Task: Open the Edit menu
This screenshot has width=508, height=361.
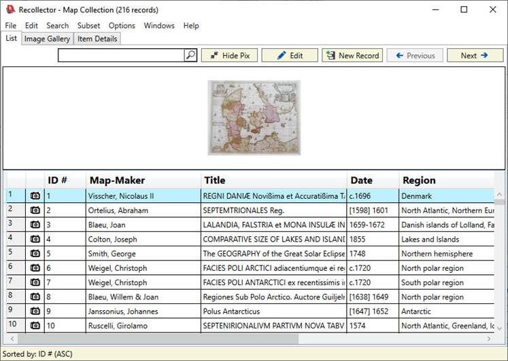Action: pyautogui.click(x=31, y=26)
